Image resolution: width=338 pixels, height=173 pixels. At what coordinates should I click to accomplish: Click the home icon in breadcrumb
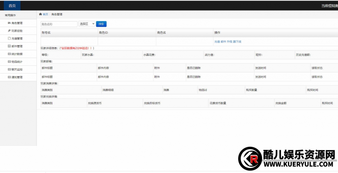41,14
